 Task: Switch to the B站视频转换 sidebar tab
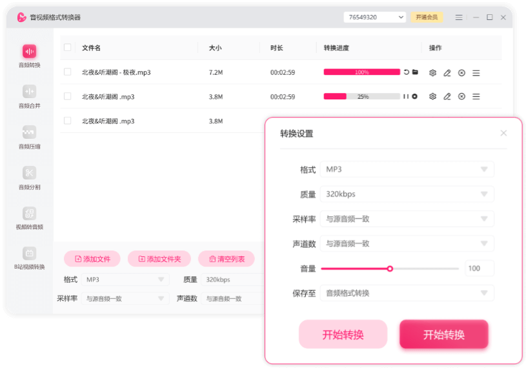tap(29, 254)
